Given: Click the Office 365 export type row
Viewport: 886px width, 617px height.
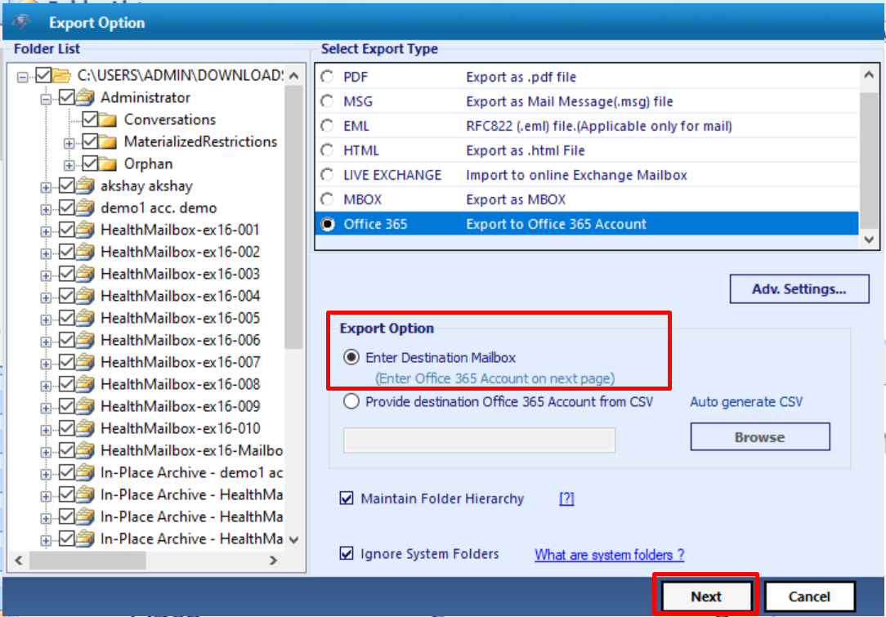Looking at the screenshot, I should coord(587,224).
